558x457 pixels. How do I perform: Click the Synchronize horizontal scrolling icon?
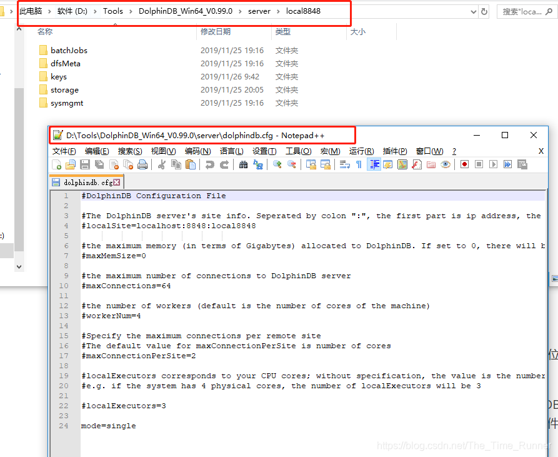click(x=326, y=164)
